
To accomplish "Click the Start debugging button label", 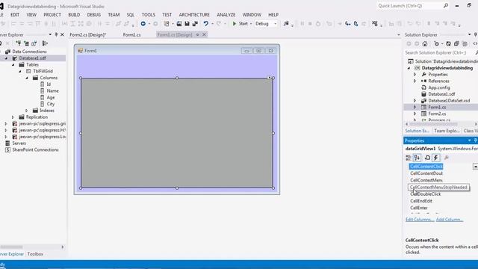I will pyautogui.click(x=243, y=23).
